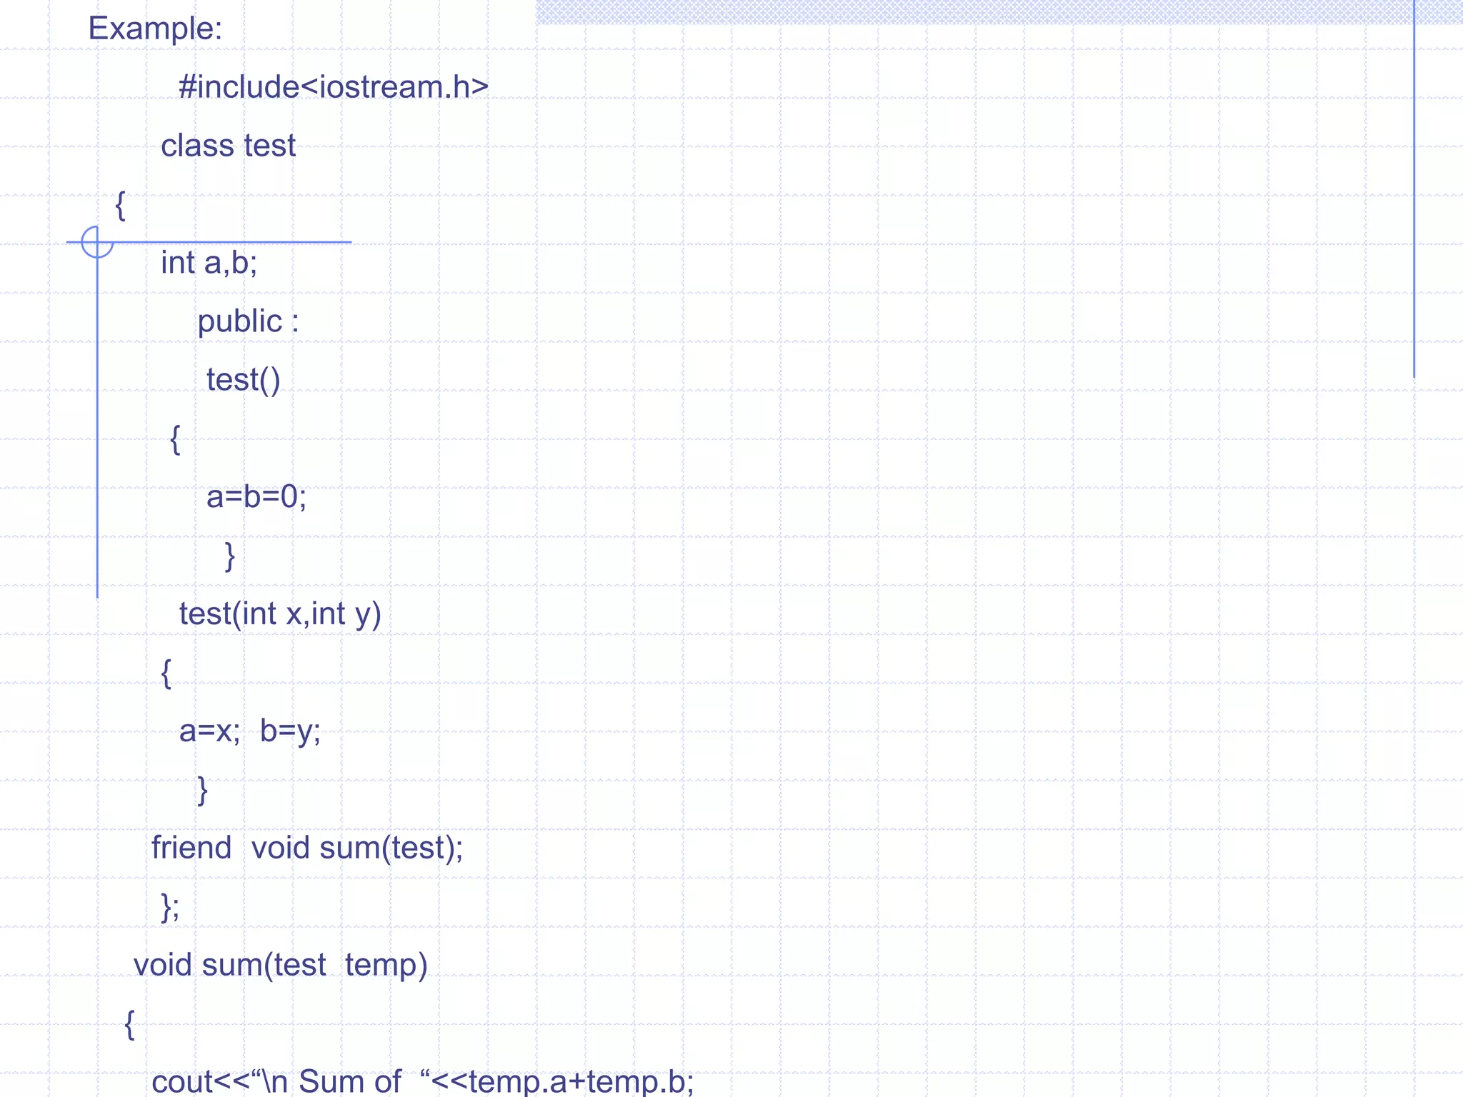Select the 'class test' line
The height and width of the screenshot is (1097, 1463).
(228, 146)
